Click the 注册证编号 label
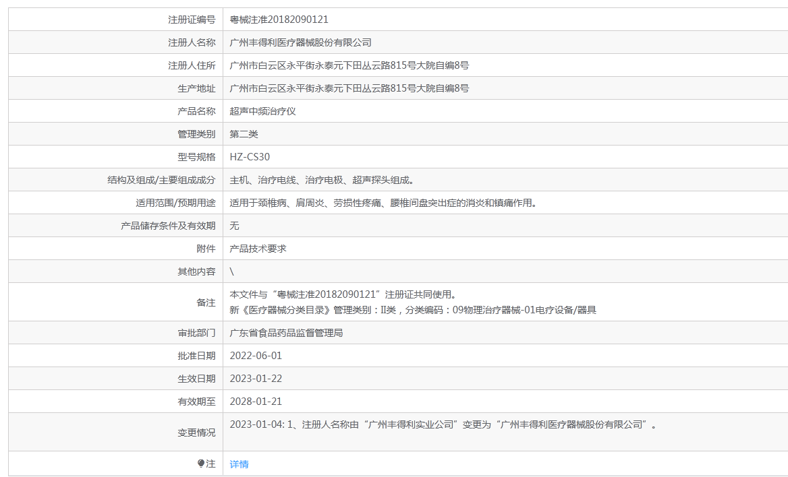Viewport: 788px width, 477px height. (x=192, y=20)
